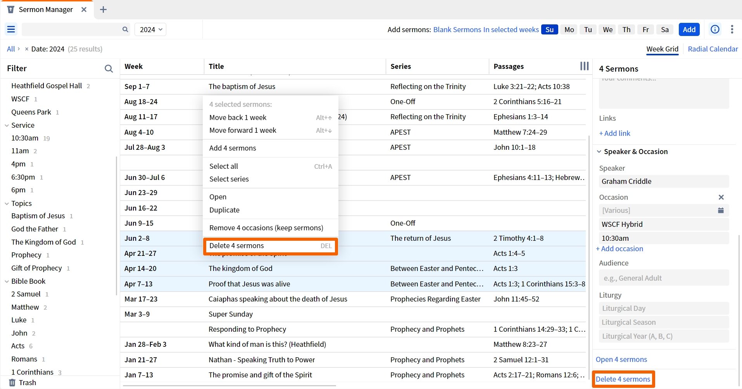Screen dimensions: 742x389
Task: Switch to Week Grid view
Action: pos(663,49)
